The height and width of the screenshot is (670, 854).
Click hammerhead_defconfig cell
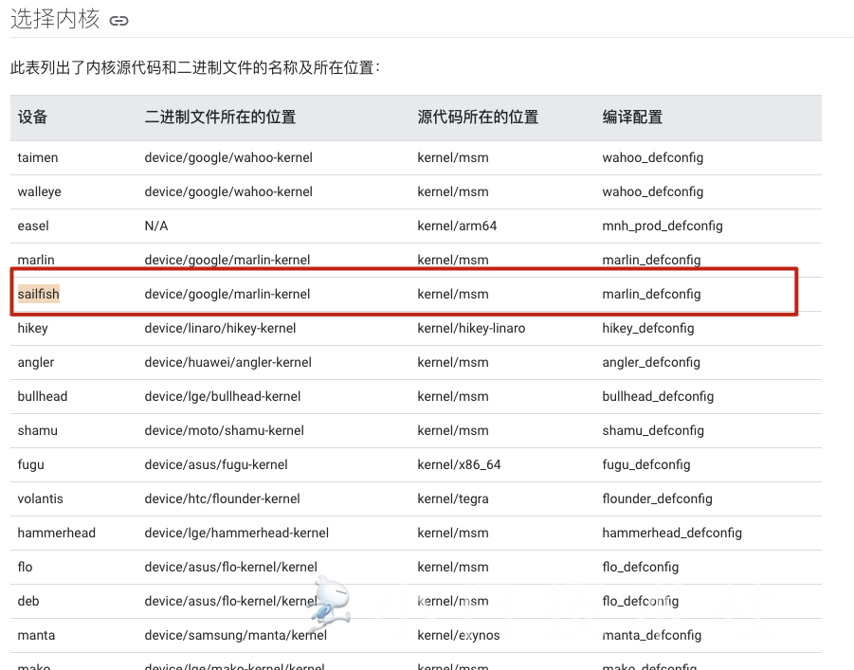672,533
